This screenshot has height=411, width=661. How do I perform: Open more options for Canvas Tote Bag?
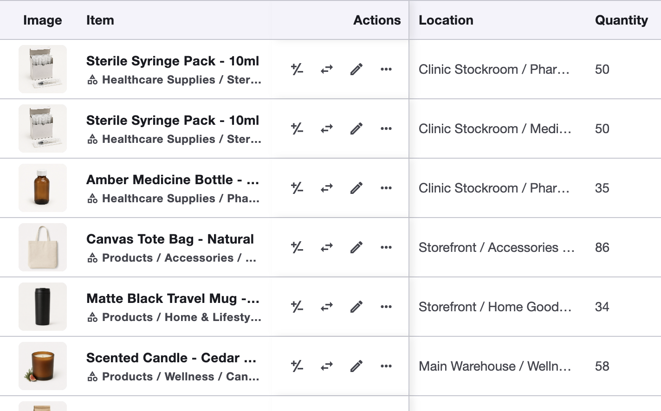[x=386, y=247]
